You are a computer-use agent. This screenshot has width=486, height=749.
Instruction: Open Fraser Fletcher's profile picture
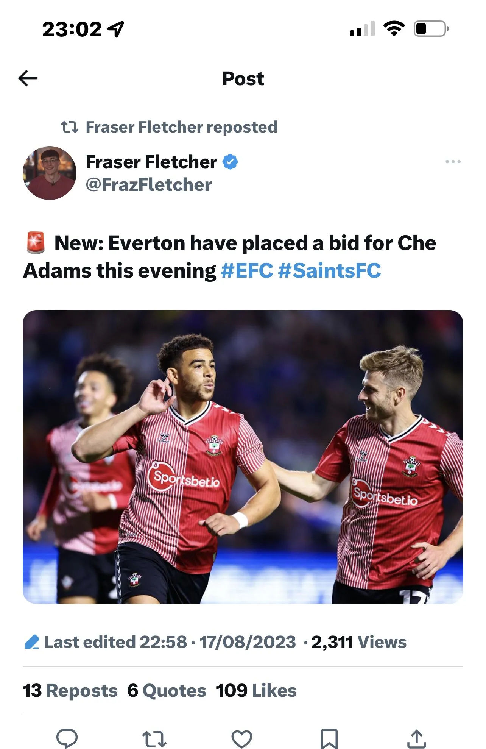50,173
